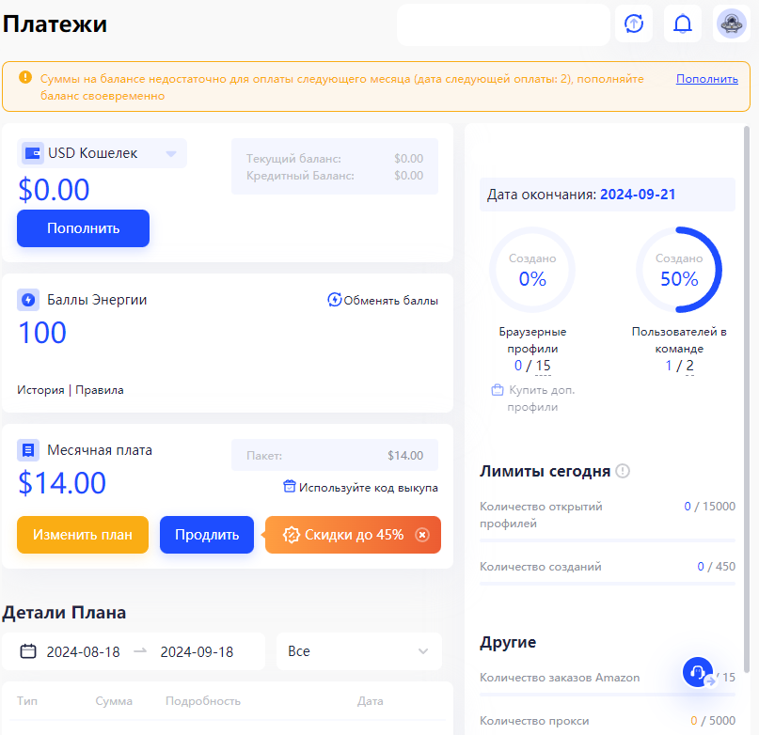Image resolution: width=759 pixels, height=735 pixels.
Task: Click the blue 'Пополнить' button
Action: click(84, 228)
